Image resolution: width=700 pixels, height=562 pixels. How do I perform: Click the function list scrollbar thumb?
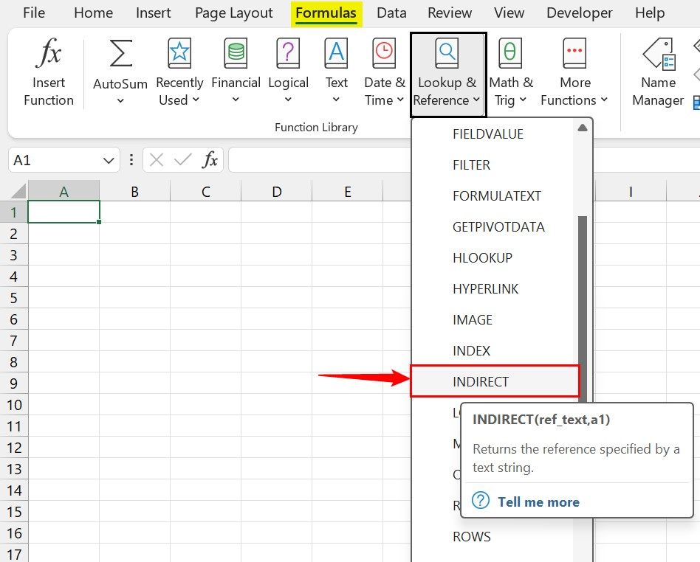point(583,308)
